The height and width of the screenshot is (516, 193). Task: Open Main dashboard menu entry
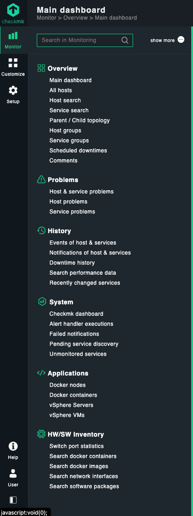(x=70, y=80)
